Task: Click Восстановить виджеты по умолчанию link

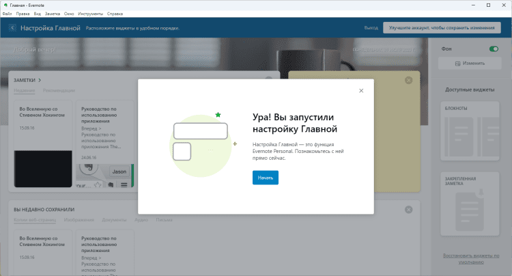Action: coord(471,259)
